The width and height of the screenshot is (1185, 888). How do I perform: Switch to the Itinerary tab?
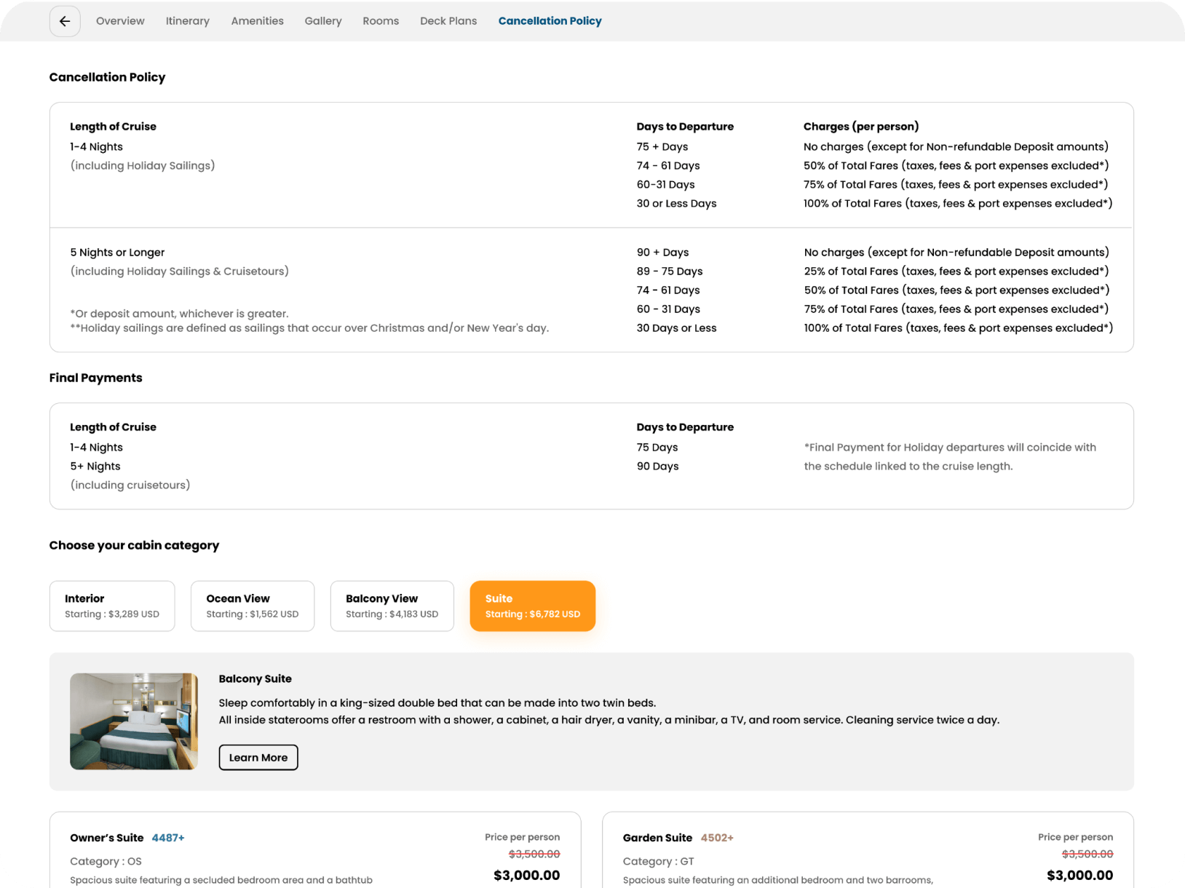pos(187,21)
